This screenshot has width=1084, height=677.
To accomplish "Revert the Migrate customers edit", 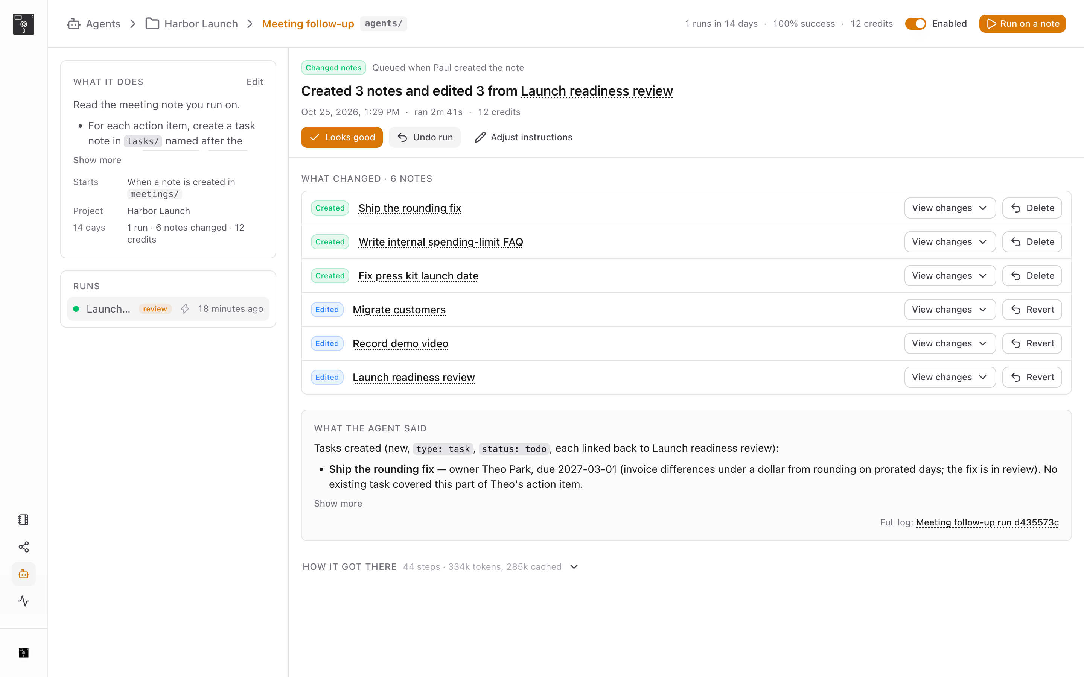I will 1032,310.
